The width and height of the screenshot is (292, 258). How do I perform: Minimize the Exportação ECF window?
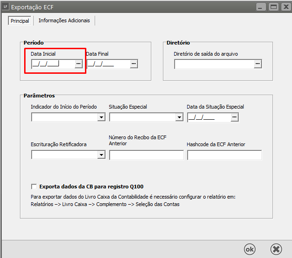pos(261,7)
